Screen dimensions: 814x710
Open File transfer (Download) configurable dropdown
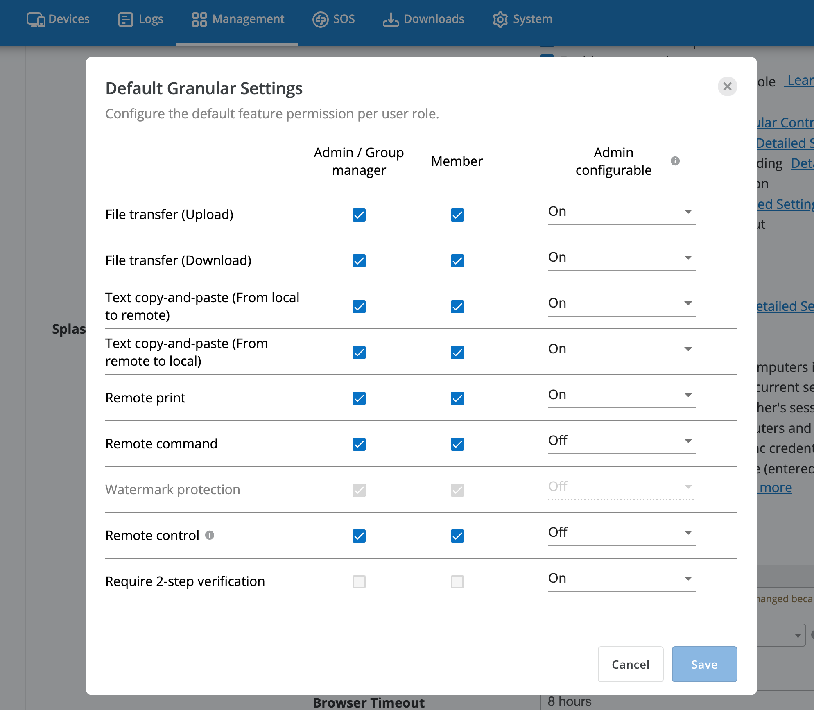click(x=622, y=258)
